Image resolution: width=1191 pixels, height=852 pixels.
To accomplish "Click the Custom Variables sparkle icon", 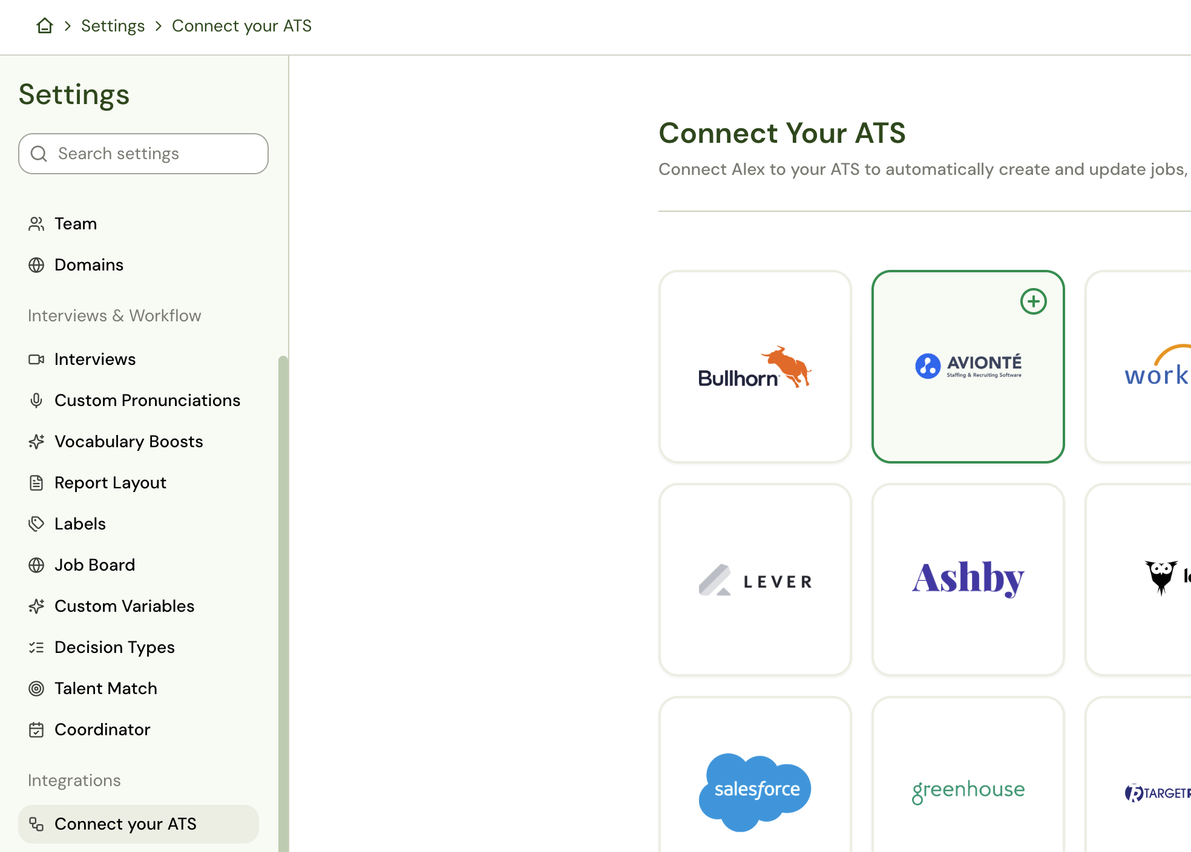I will pos(36,606).
